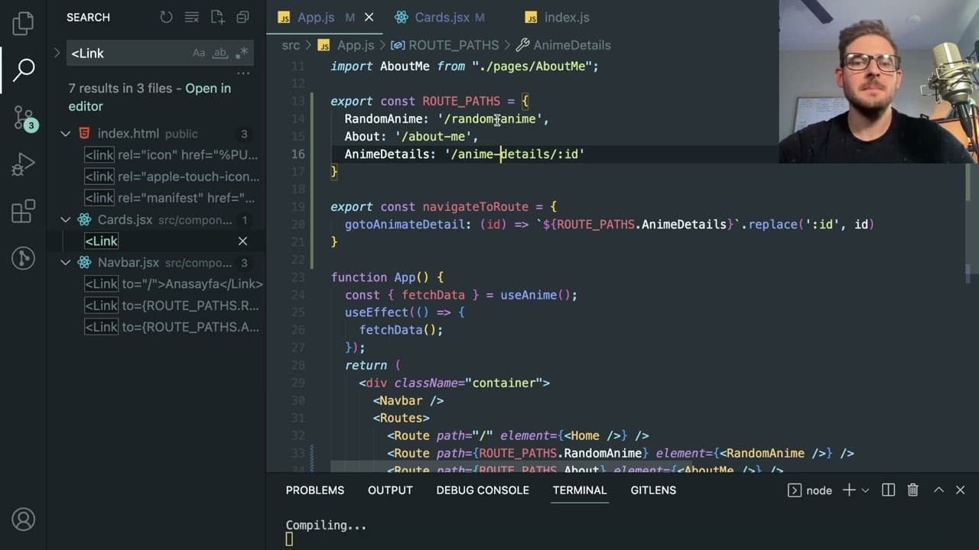Open the Run and Debug view
The image size is (979, 550).
(x=23, y=163)
